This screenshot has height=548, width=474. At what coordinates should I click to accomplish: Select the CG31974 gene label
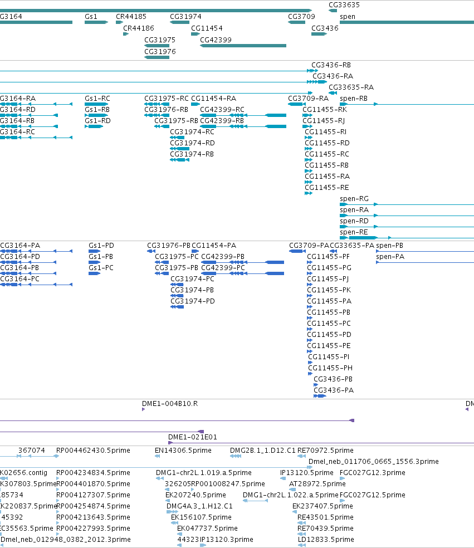(185, 16)
